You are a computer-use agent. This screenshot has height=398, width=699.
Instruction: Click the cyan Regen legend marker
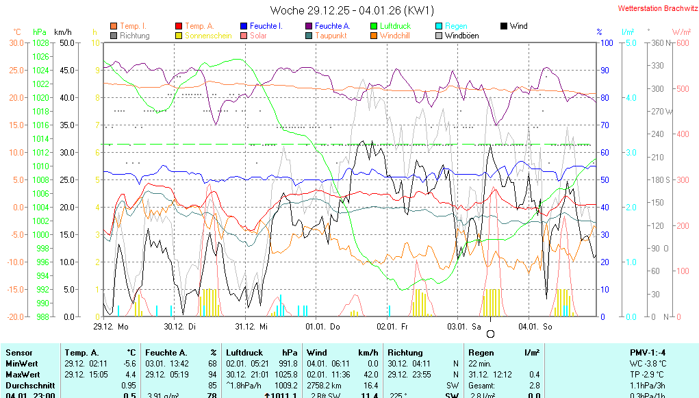(440, 26)
